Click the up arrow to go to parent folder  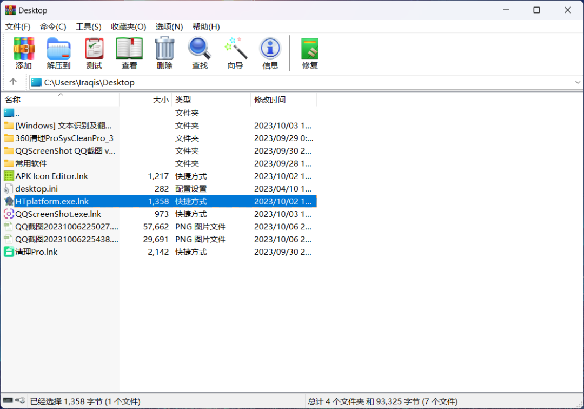(x=12, y=82)
